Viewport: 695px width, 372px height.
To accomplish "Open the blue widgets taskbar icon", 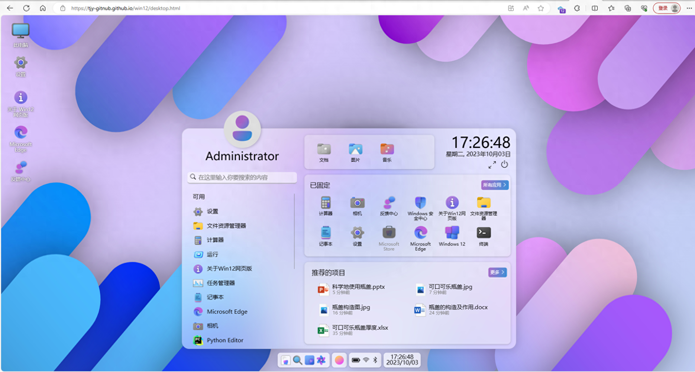I will [309, 360].
